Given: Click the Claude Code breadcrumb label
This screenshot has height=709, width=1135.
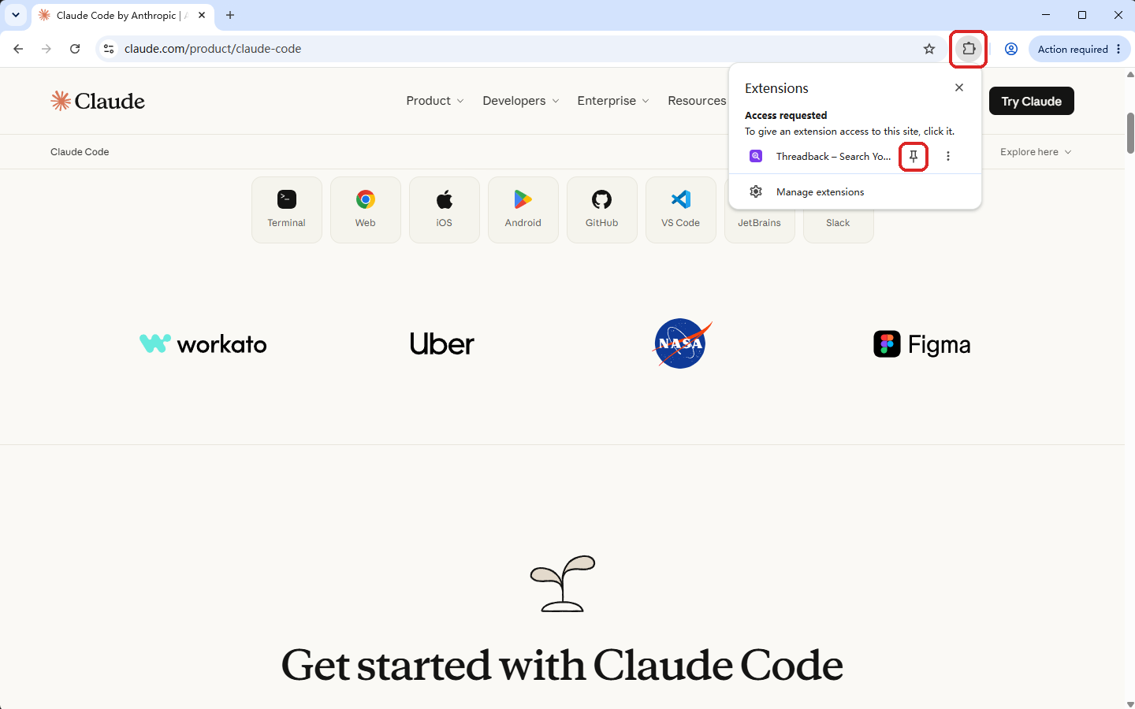Looking at the screenshot, I should (x=80, y=152).
